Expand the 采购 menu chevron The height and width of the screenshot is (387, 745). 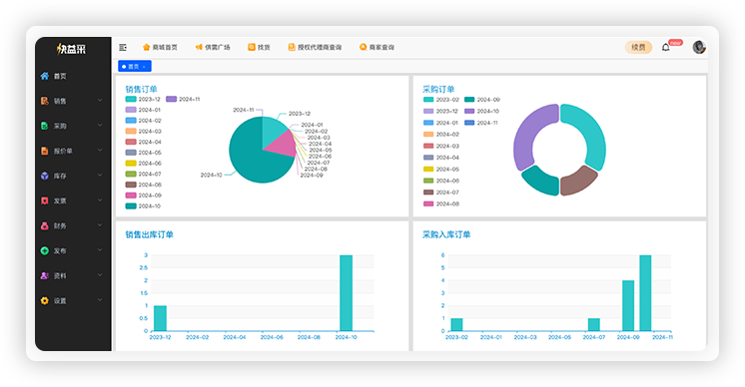100,126
